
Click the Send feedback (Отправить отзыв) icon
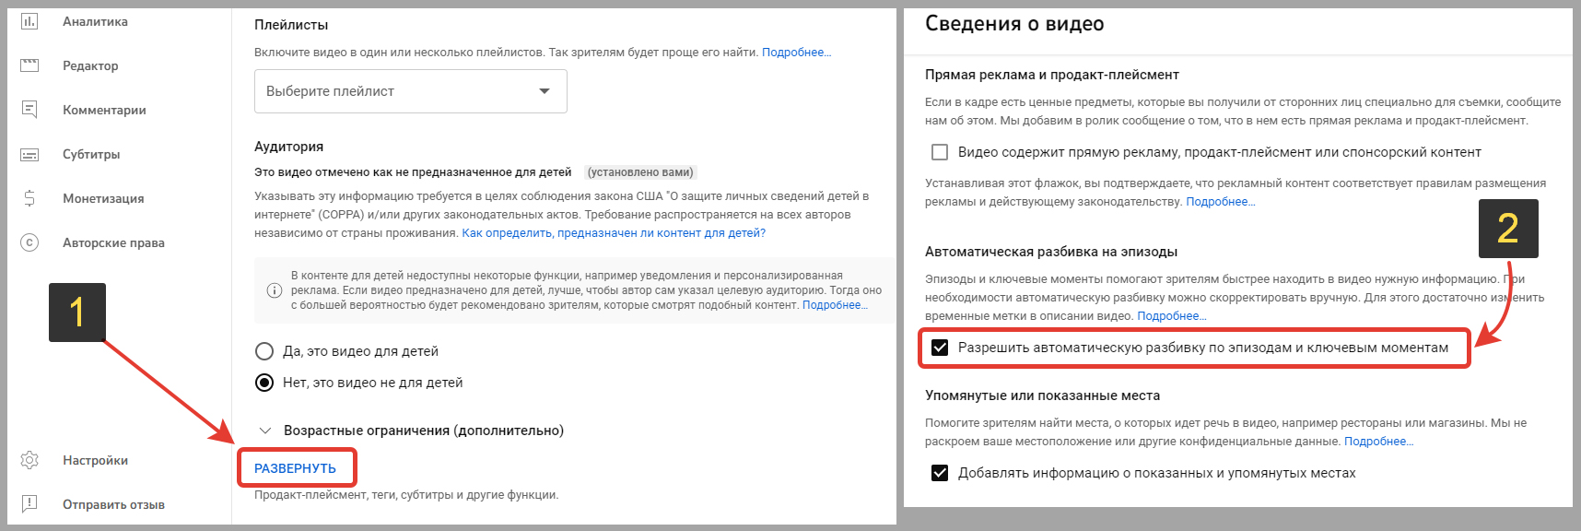(29, 503)
